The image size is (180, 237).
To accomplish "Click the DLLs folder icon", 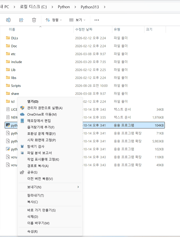I will coord(8,38).
